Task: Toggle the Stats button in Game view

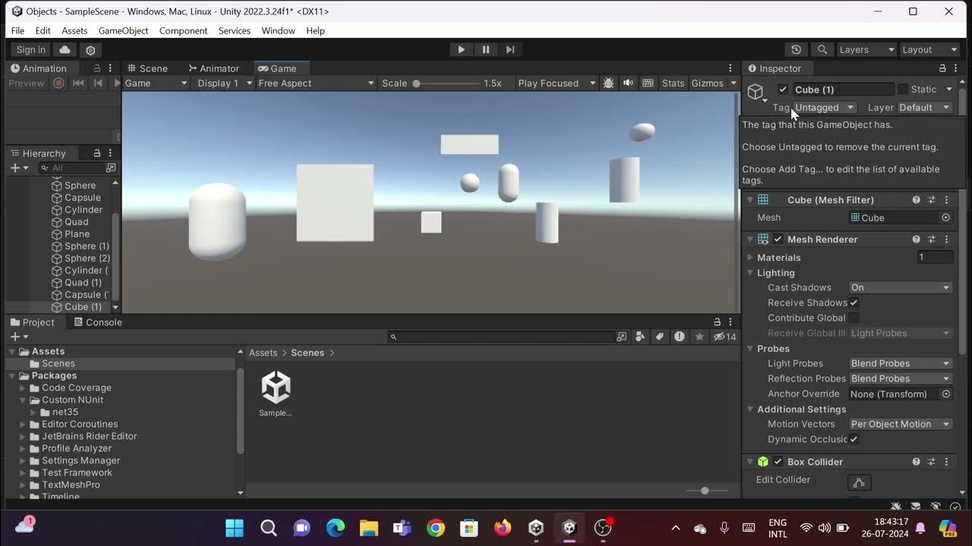Action: click(x=673, y=83)
